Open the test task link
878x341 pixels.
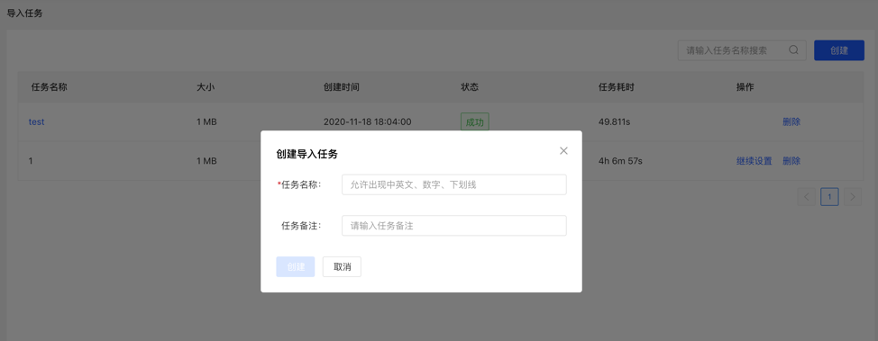click(x=36, y=121)
